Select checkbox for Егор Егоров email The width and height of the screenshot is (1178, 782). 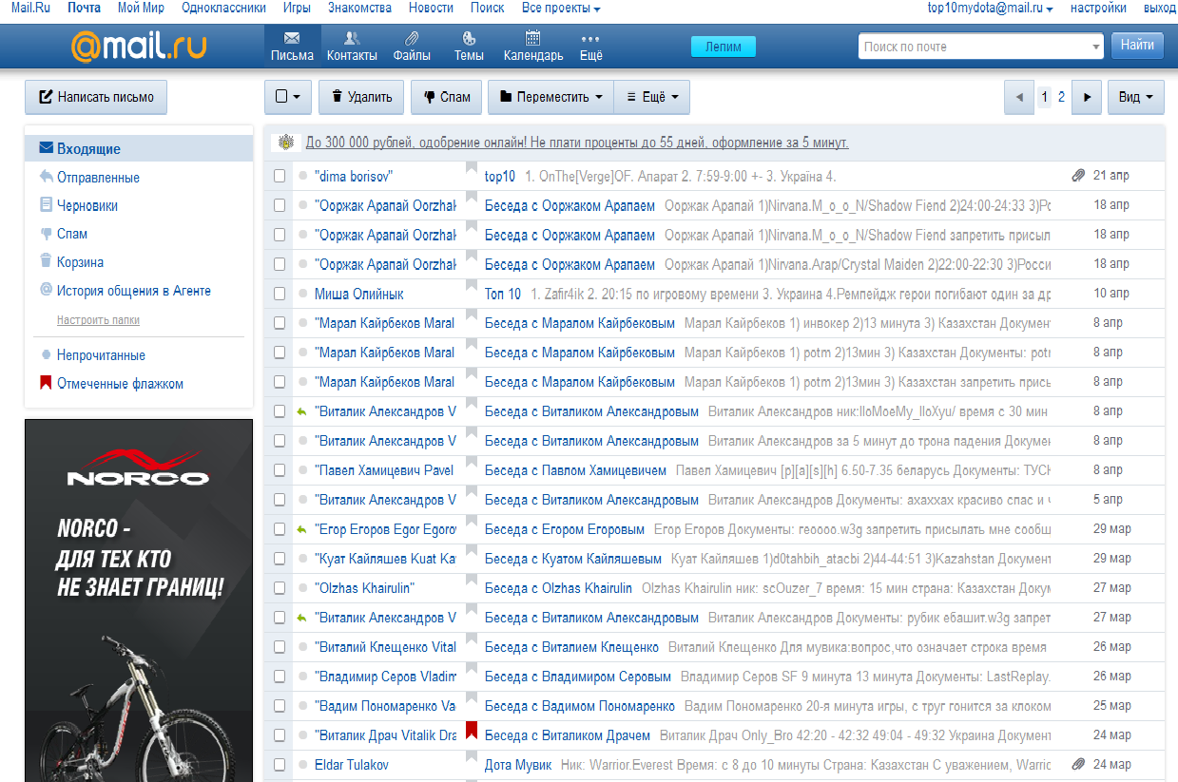(280, 529)
